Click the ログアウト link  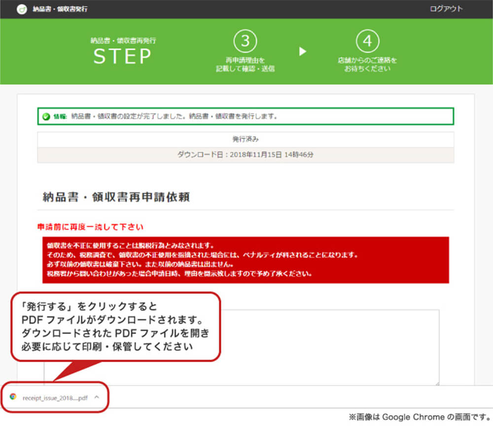[x=446, y=9]
